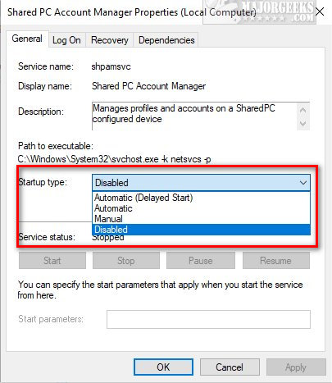Click the Stop service button
Screen dimensions: 332x383
point(126,261)
